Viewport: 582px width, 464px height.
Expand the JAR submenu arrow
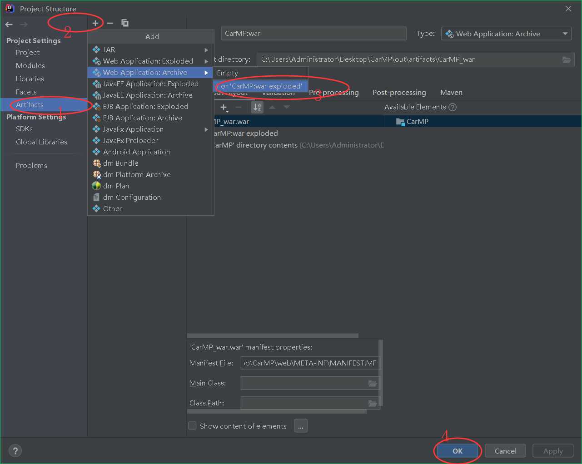pos(206,50)
